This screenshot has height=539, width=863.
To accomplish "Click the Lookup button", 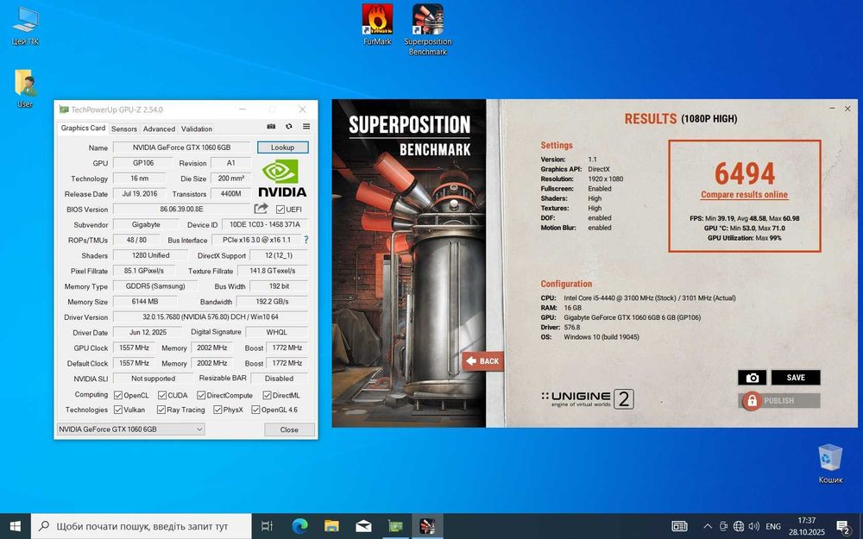I will (x=282, y=147).
